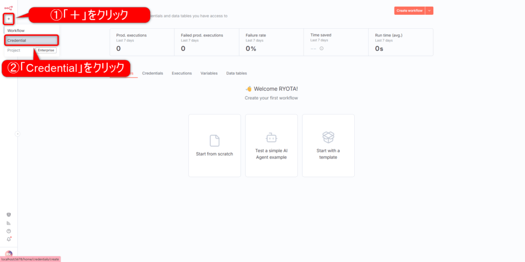This screenshot has width=525, height=262.
Task: Open the notifications bell icon
Action: [x=9, y=239]
